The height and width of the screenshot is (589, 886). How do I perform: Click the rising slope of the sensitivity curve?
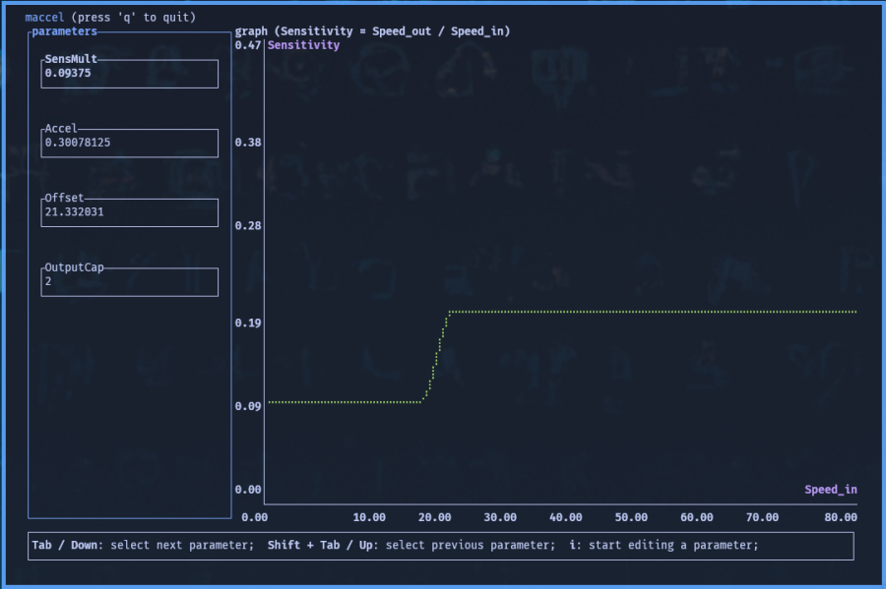436,357
